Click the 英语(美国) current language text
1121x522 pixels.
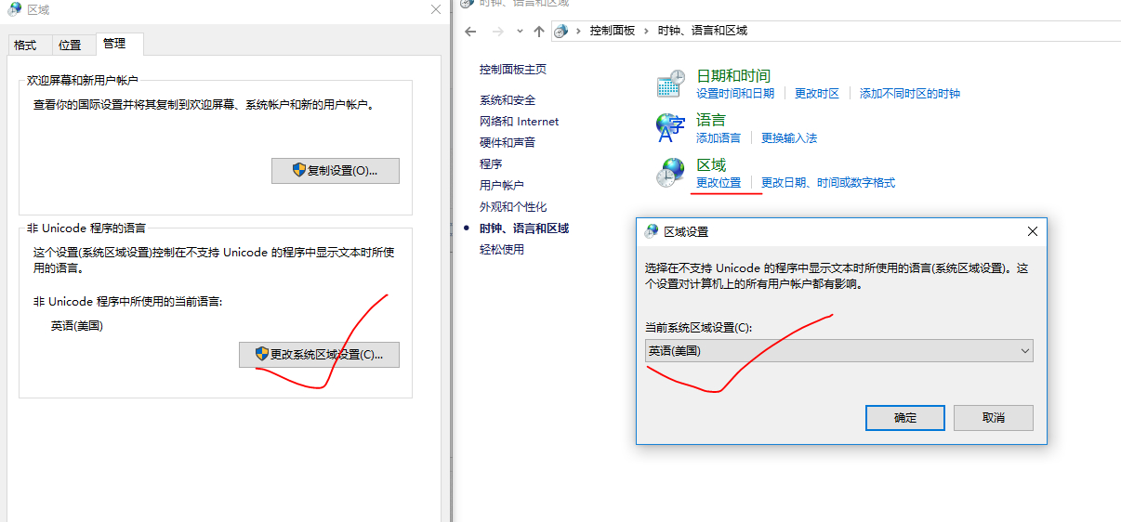[x=77, y=326]
